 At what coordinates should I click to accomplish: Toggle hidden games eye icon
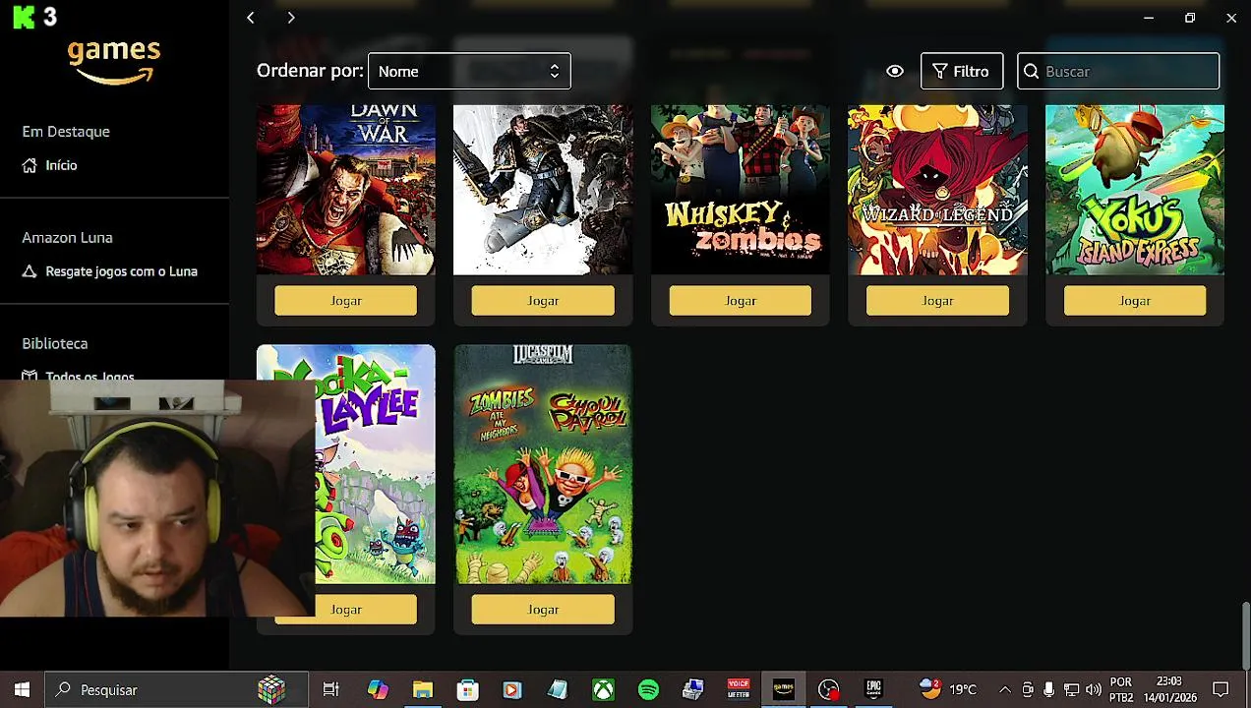(x=895, y=71)
